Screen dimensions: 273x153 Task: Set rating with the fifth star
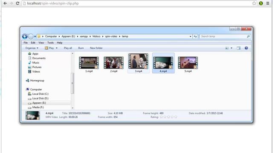[x=176, y=117]
